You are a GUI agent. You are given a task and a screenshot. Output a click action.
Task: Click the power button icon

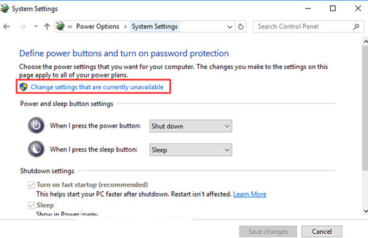point(36,126)
